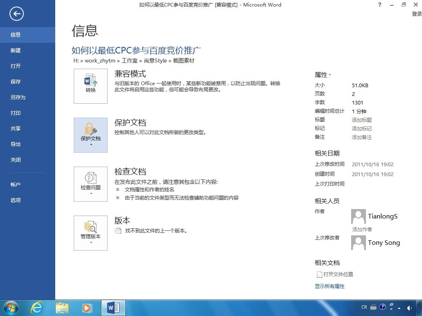Click the 添加备注 comments field
Image resolution: width=422 pixels, height=316 pixels.
point(362,137)
